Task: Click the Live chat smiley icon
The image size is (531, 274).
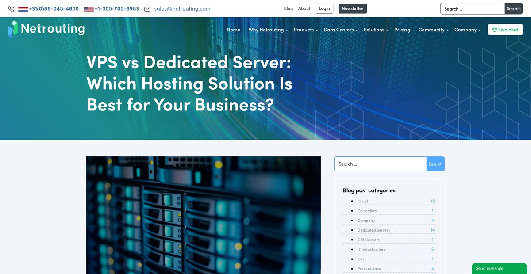Action: pos(494,30)
